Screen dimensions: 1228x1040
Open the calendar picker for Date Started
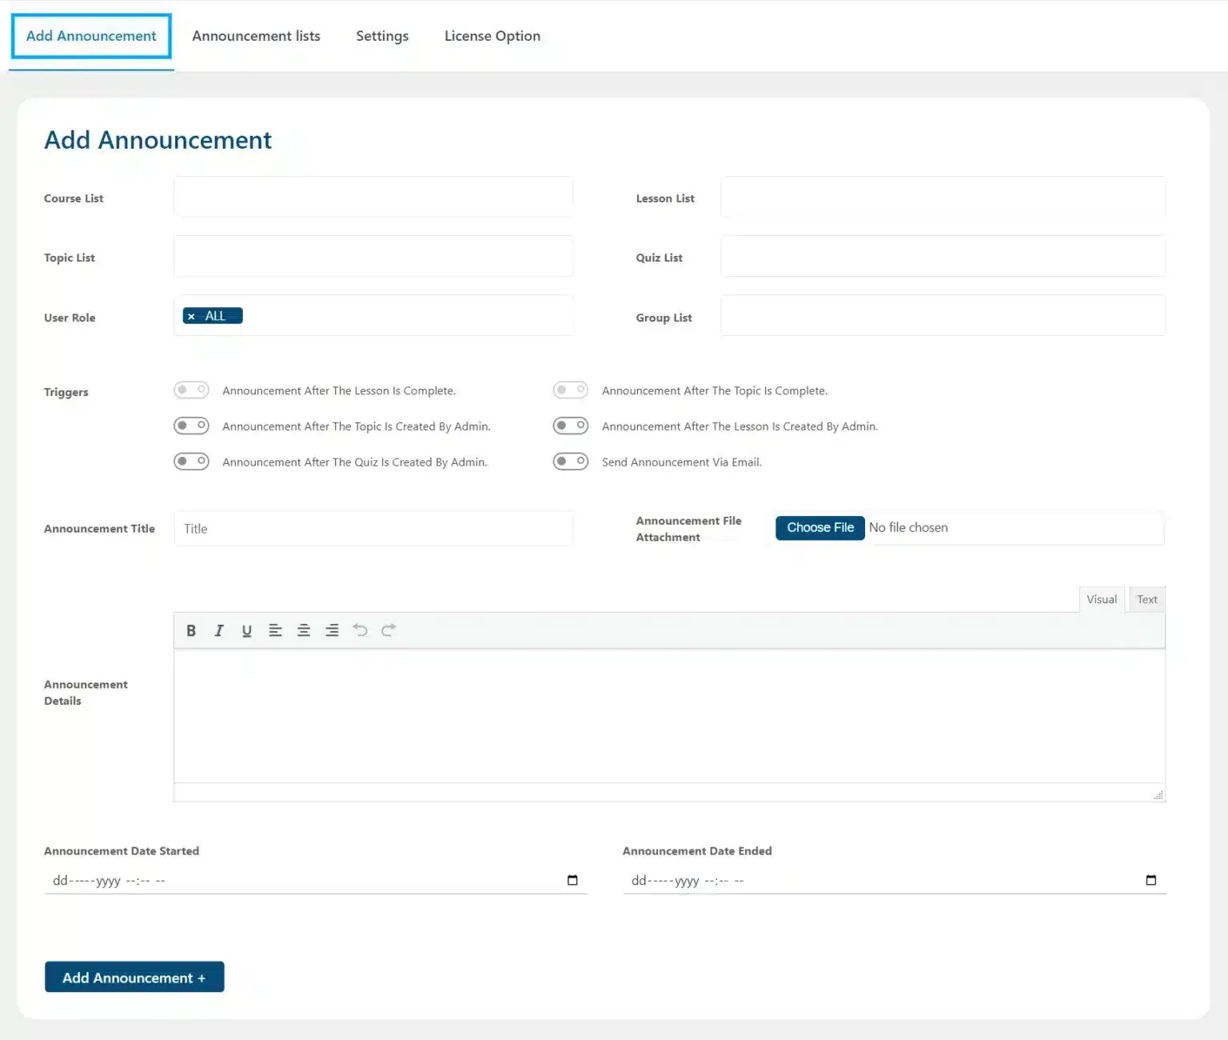pos(572,880)
